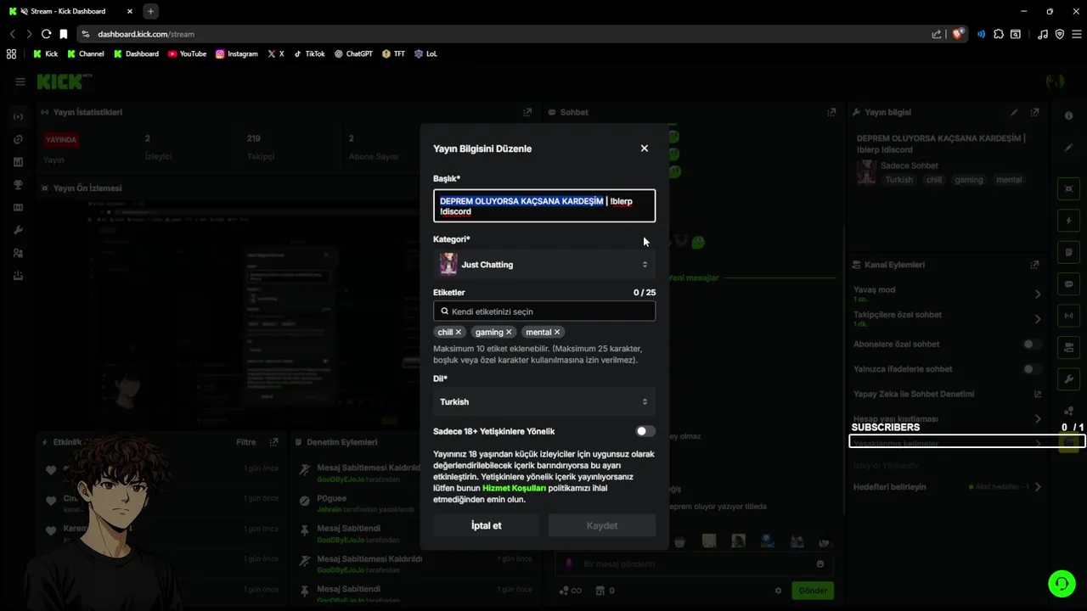Toggle the broadcast signal widget in right sidebar
Image resolution: width=1087 pixels, height=611 pixels.
pyautogui.click(x=1068, y=316)
